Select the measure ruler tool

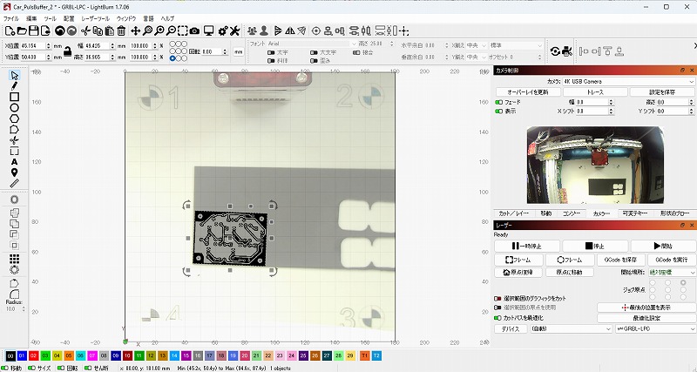click(15, 183)
